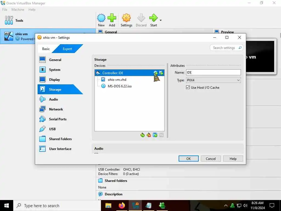
Task: Open the notifications center icon
Action: 272,206
